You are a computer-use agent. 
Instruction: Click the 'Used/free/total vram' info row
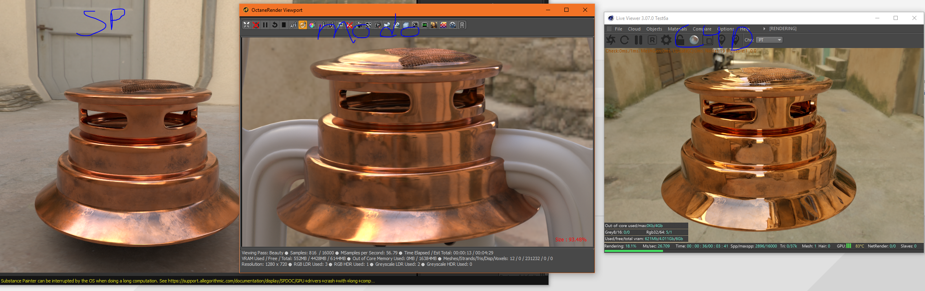[646, 238]
